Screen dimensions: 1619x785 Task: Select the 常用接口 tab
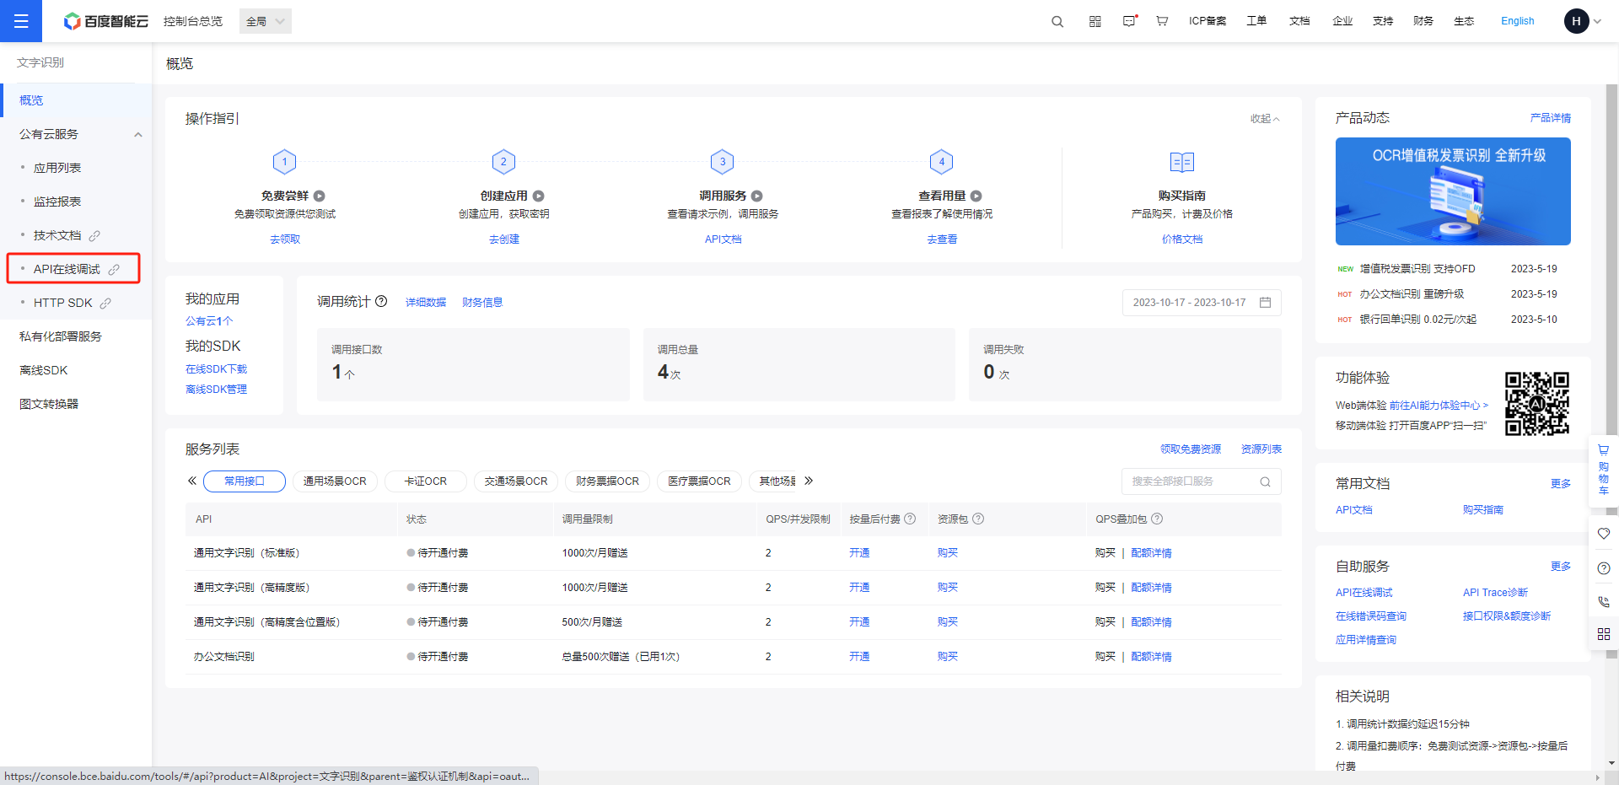[245, 481]
